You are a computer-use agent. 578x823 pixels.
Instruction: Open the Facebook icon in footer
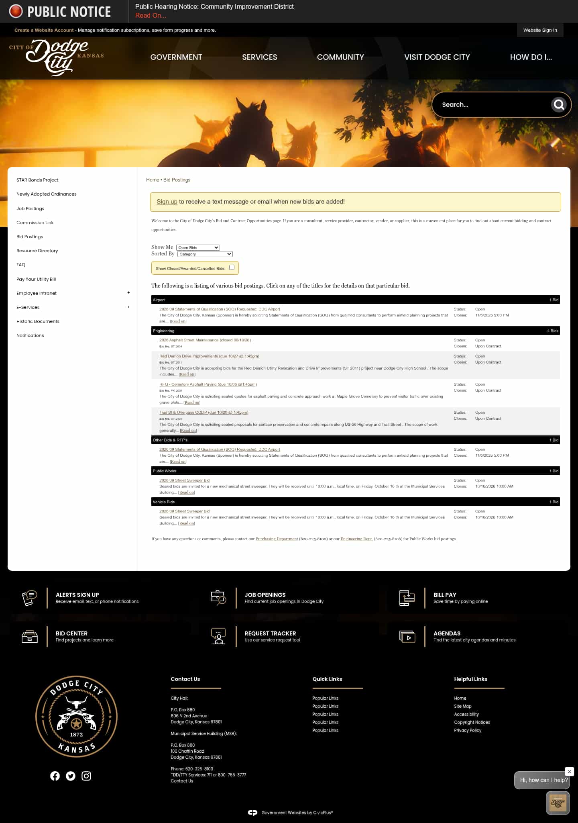coord(55,776)
